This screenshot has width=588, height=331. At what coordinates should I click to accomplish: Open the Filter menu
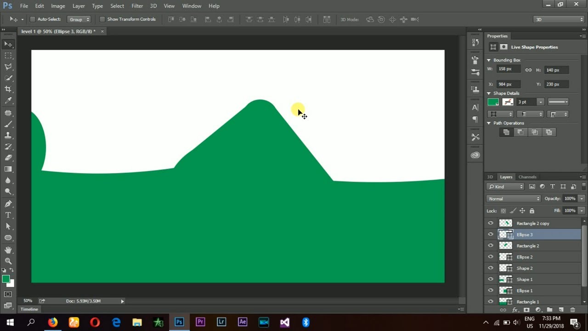coord(137,6)
